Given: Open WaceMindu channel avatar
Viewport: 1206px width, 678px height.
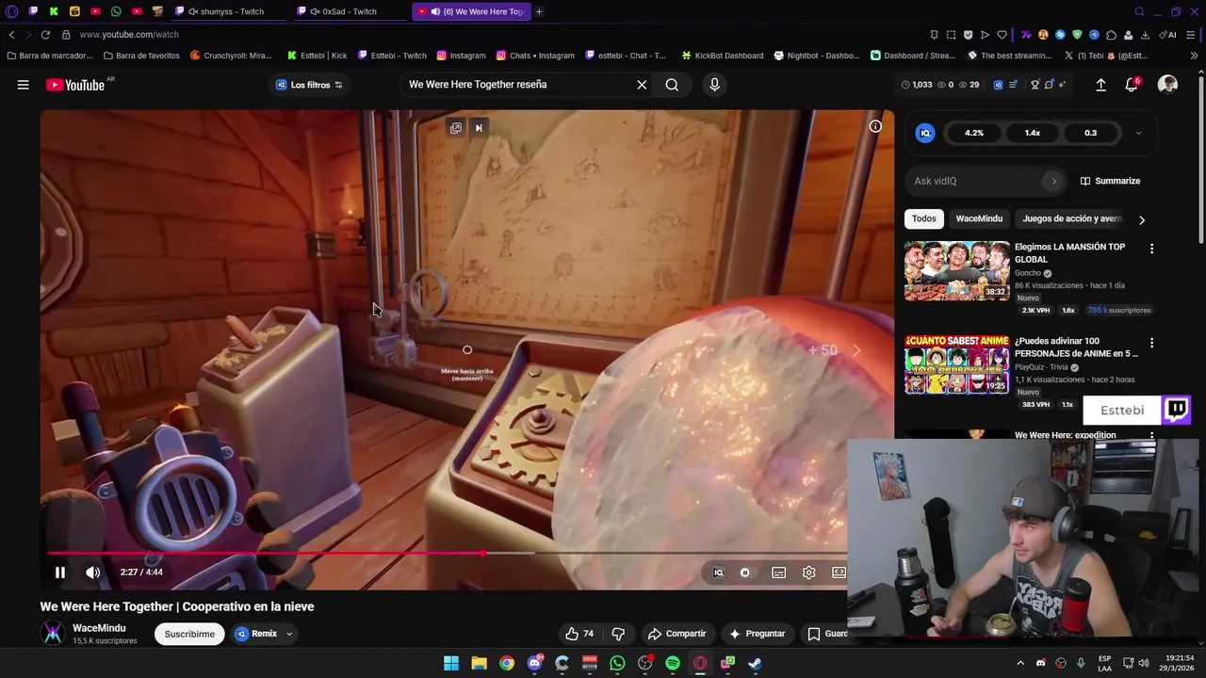Looking at the screenshot, I should tap(53, 634).
